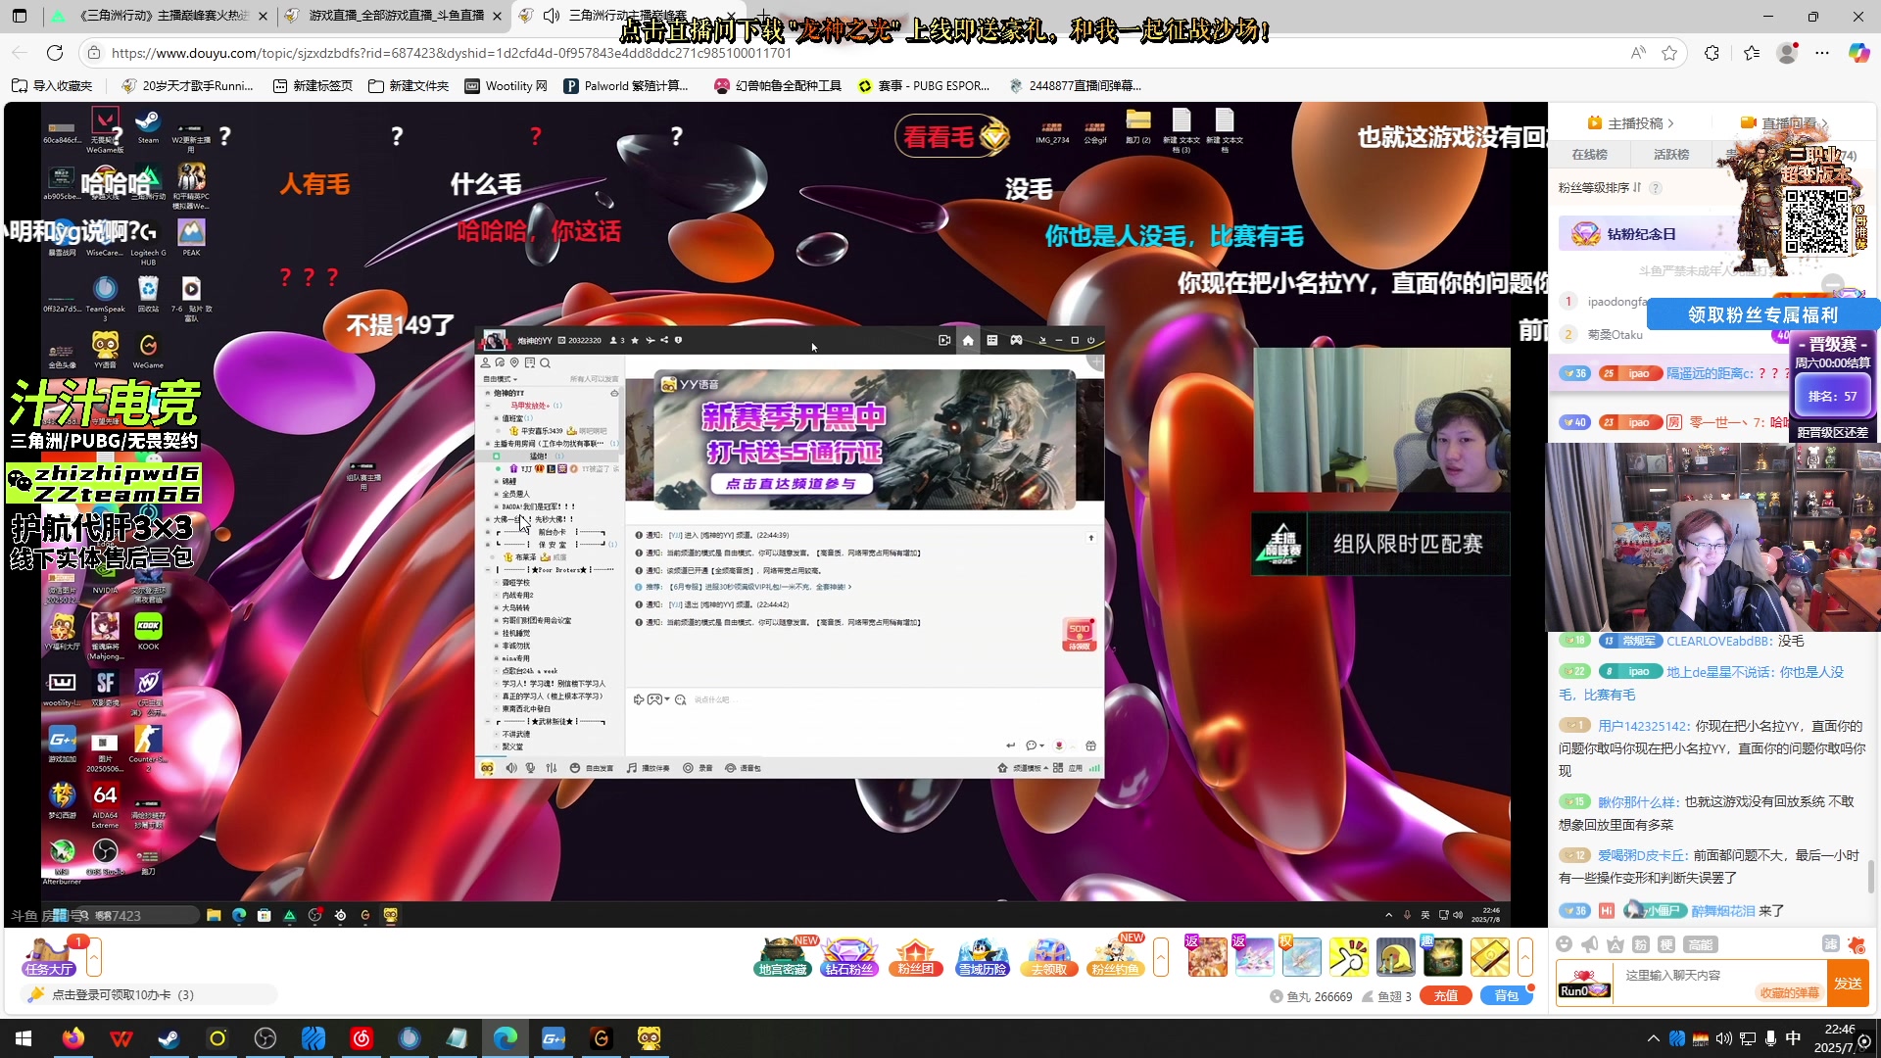Click 领取粉丝专属福利 banner
This screenshot has height=1058, width=1881.
(x=1762, y=315)
